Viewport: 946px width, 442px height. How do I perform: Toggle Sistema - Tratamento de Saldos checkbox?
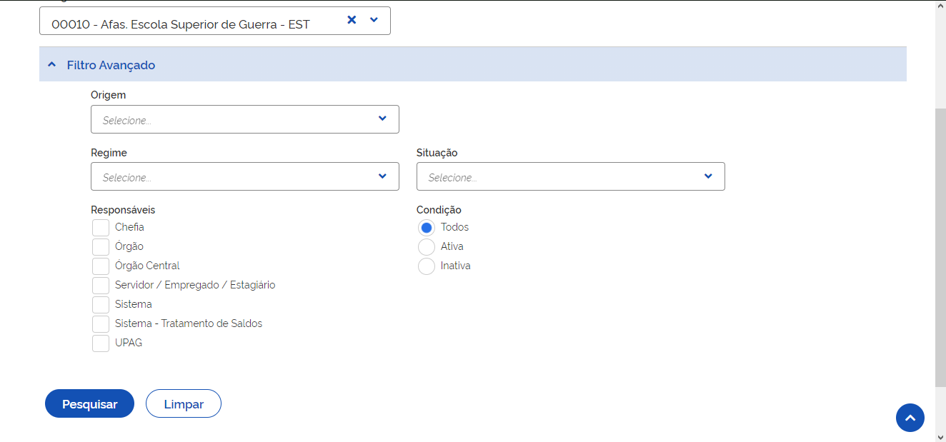point(101,323)
